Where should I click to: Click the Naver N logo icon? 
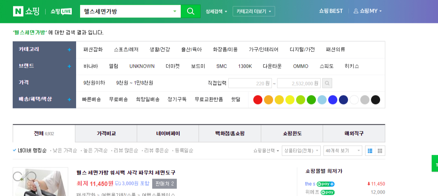(18, 11)
